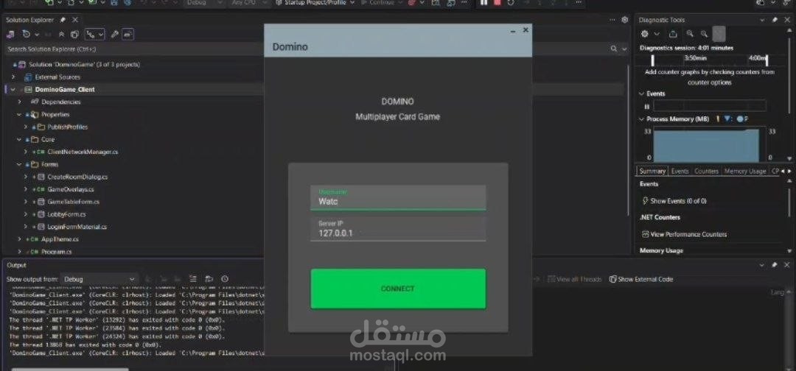Open Startup Project/Profile dropdown
Screen dimensions: 796x371
coord(315,2)
